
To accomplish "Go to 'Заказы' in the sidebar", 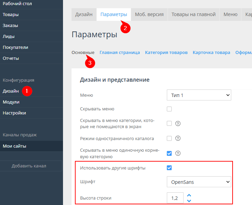I will tap(31, 26).
